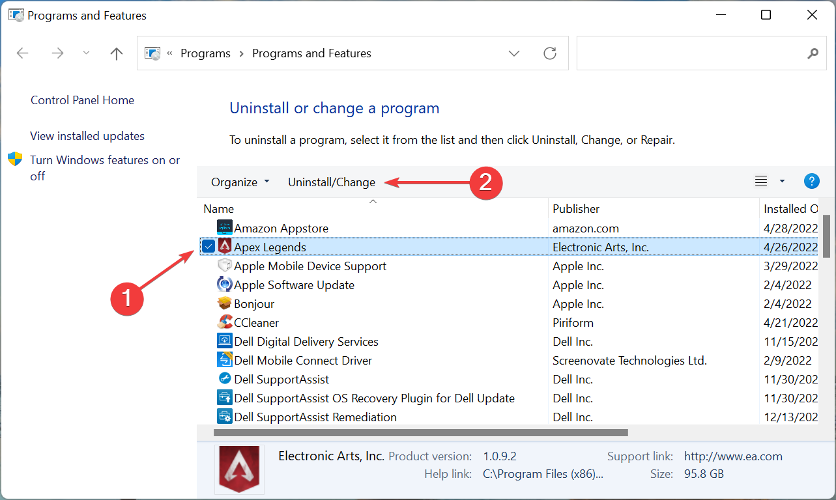This screenshot has height=500, width=836.
Task: Uncheck the Apex Legends checkbox
Action: pos(208,247)
